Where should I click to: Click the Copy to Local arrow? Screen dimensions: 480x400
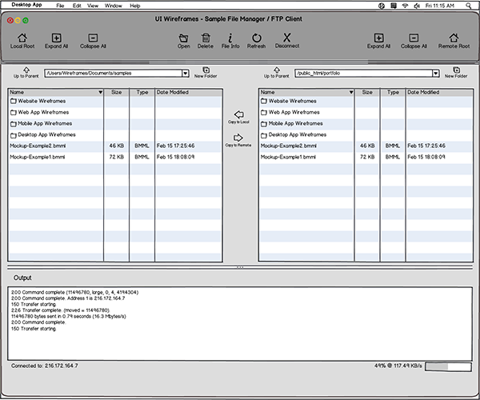tap(238, 114)
